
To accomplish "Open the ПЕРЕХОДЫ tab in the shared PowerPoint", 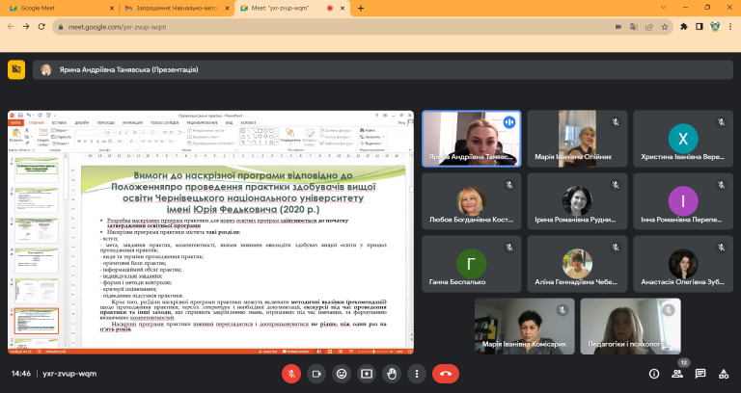I will [x=106, y=122].
